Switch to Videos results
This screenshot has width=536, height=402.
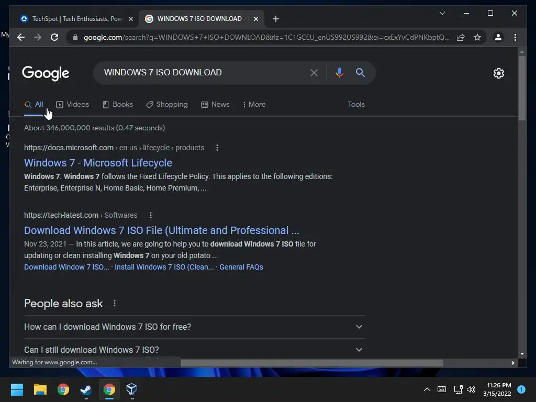pyautogui.click(x=72, y=105)
